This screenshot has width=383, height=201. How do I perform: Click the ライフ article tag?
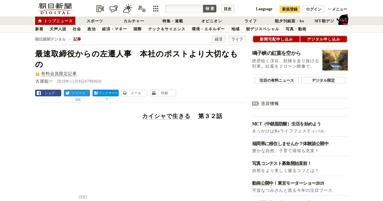pos(237,39)
